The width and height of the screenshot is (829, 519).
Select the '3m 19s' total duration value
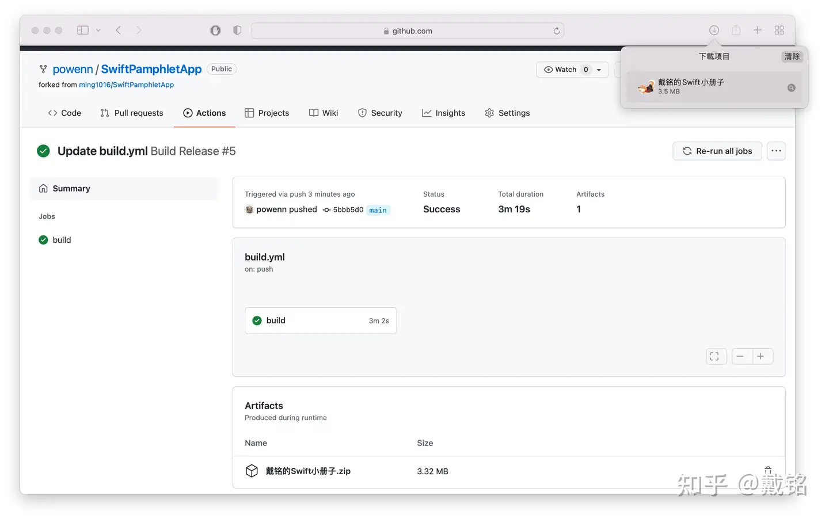tap(514, 209)
